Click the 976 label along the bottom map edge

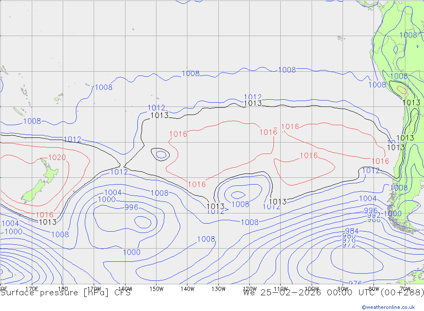pyautogui.click(x=355, y=283)
